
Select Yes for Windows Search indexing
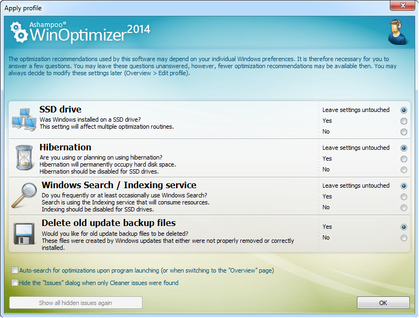pyautogui.click(x=404, y=197)
